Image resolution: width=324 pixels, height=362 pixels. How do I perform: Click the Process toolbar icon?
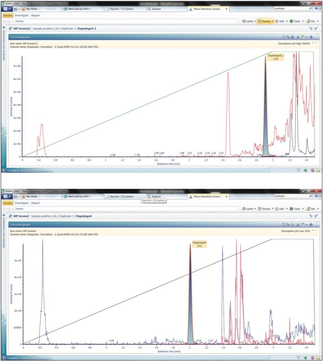259,21
